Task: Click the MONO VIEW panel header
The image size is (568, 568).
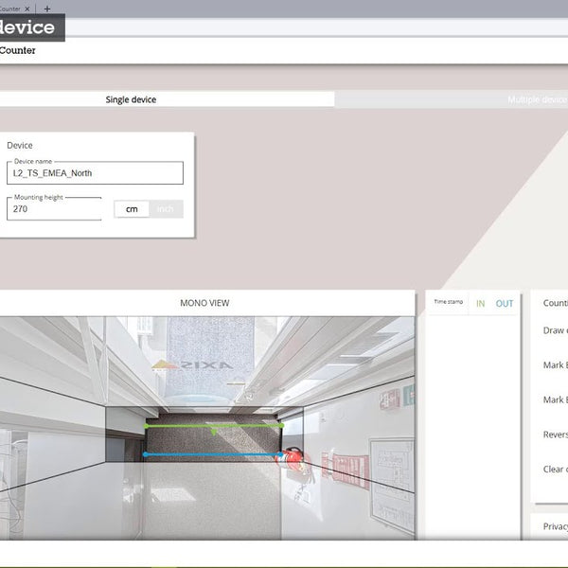Action: (204, 303)
